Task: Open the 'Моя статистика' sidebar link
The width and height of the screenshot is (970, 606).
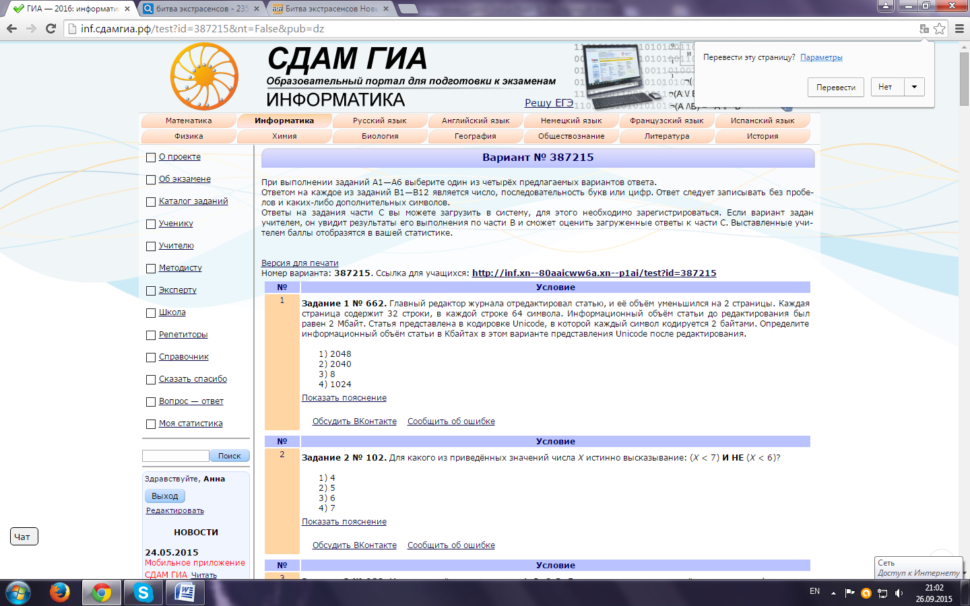Action: [x=191, y=424]
